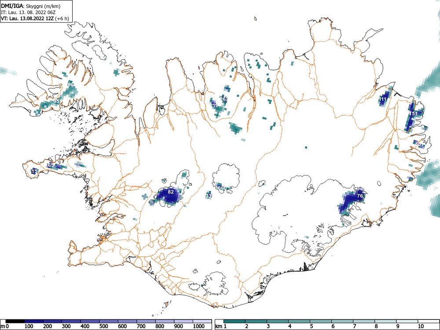Click the 'DMI/IGA: Skyggni (m/km)' title text
440x330 pixels.
coord(31,6)
